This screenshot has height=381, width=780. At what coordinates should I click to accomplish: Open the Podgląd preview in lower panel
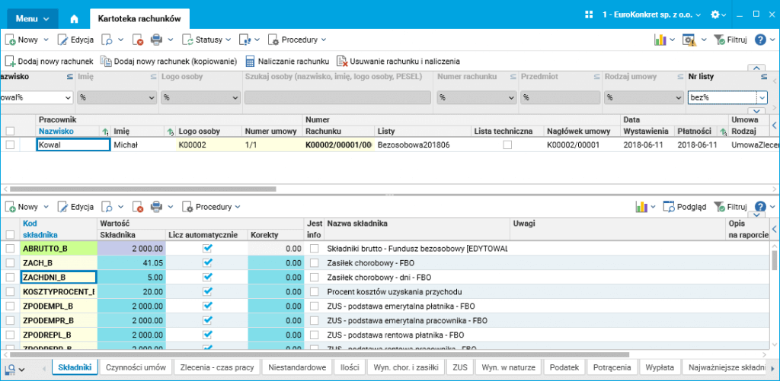tap(684, 206)
